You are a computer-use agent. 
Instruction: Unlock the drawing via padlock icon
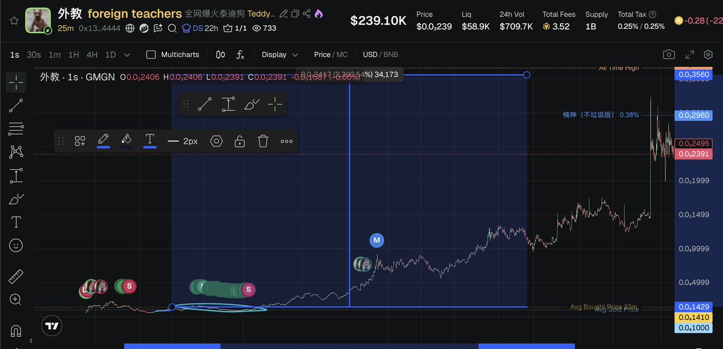click(x=239, y=140)
